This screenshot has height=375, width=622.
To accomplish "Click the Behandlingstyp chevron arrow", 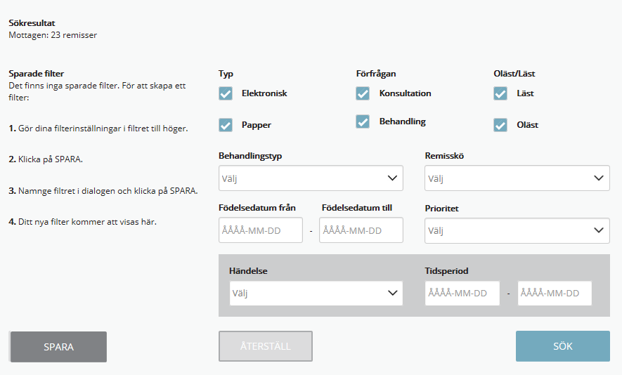I will pos(393,178).
